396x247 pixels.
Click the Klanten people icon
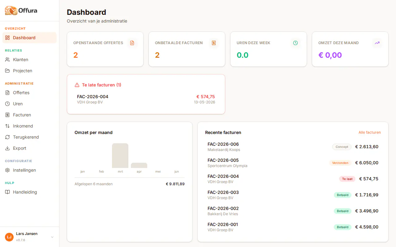click(7, 60)
